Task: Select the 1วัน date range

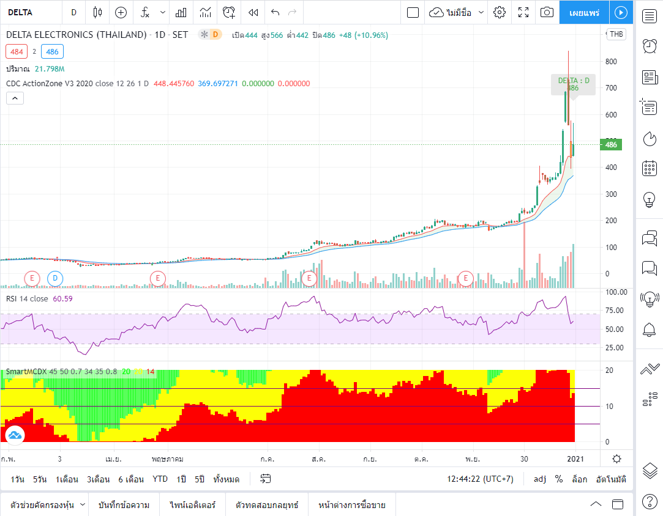Action: [18, 479]
